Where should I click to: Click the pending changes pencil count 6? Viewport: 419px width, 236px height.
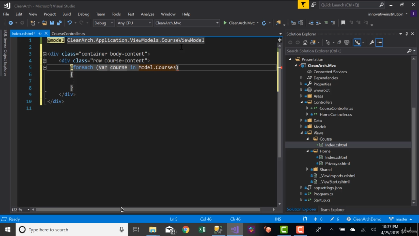pyautogui.click(x=335, y=219)
